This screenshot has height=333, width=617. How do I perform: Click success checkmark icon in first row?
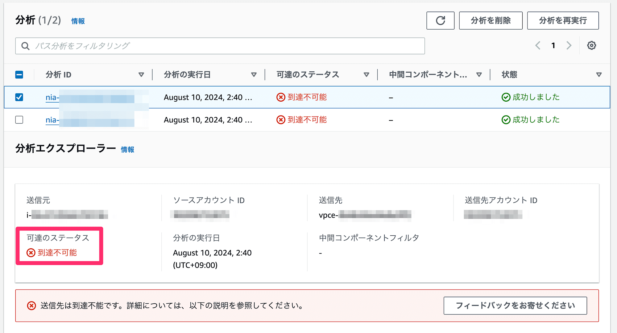506,97
